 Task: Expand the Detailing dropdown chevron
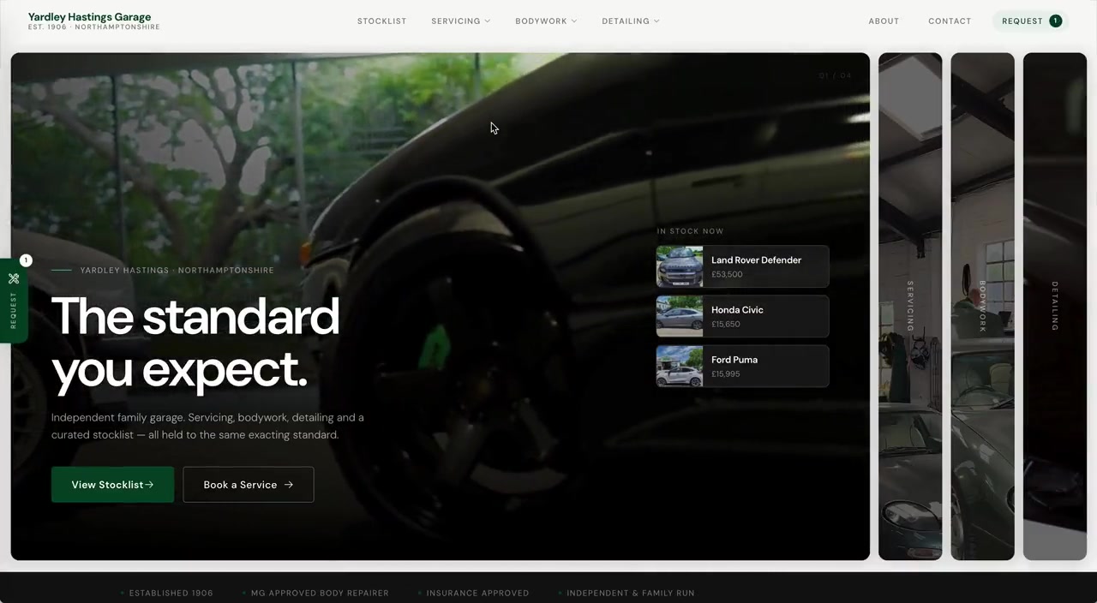[x=656, y=21]
